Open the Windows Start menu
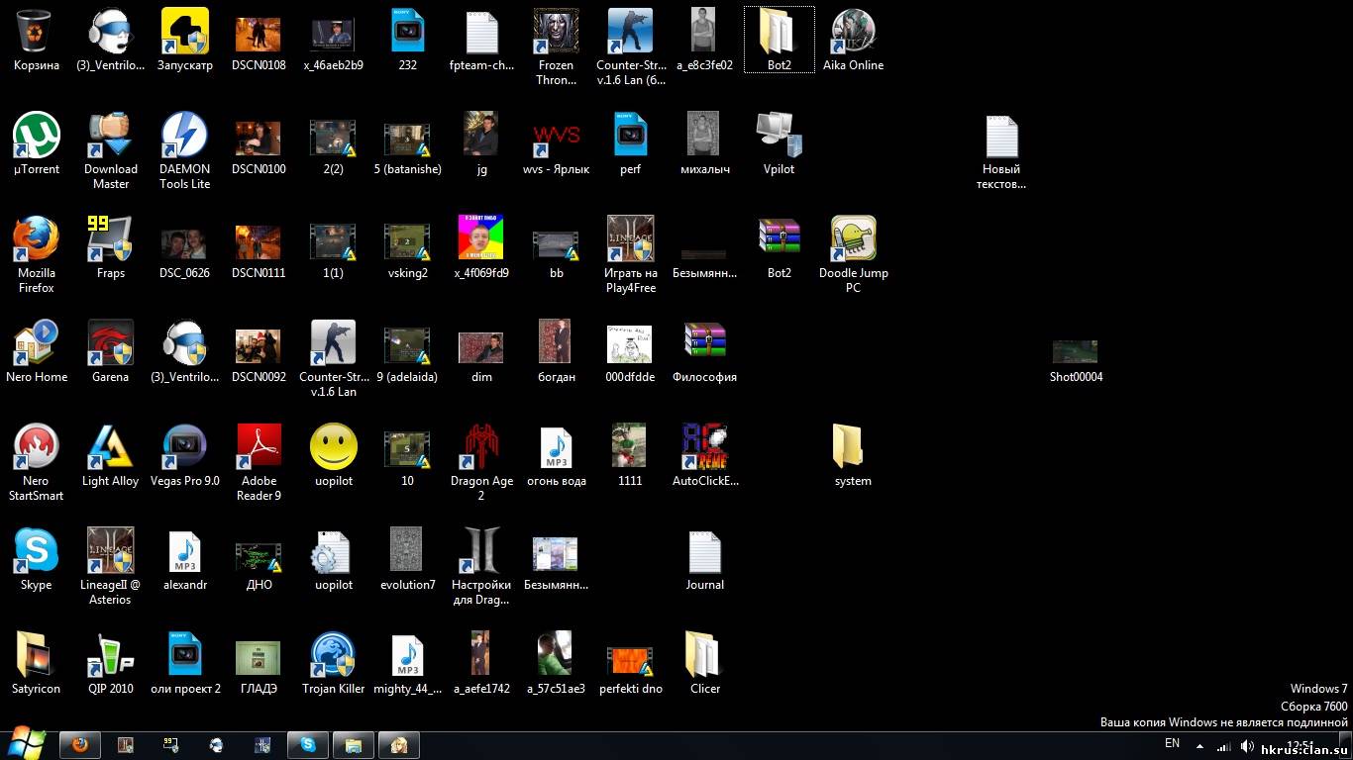The image size is (1353, 760). 27,744
